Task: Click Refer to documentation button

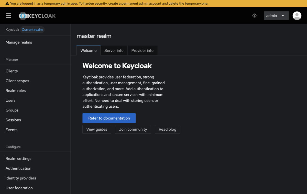Action: 109,118
